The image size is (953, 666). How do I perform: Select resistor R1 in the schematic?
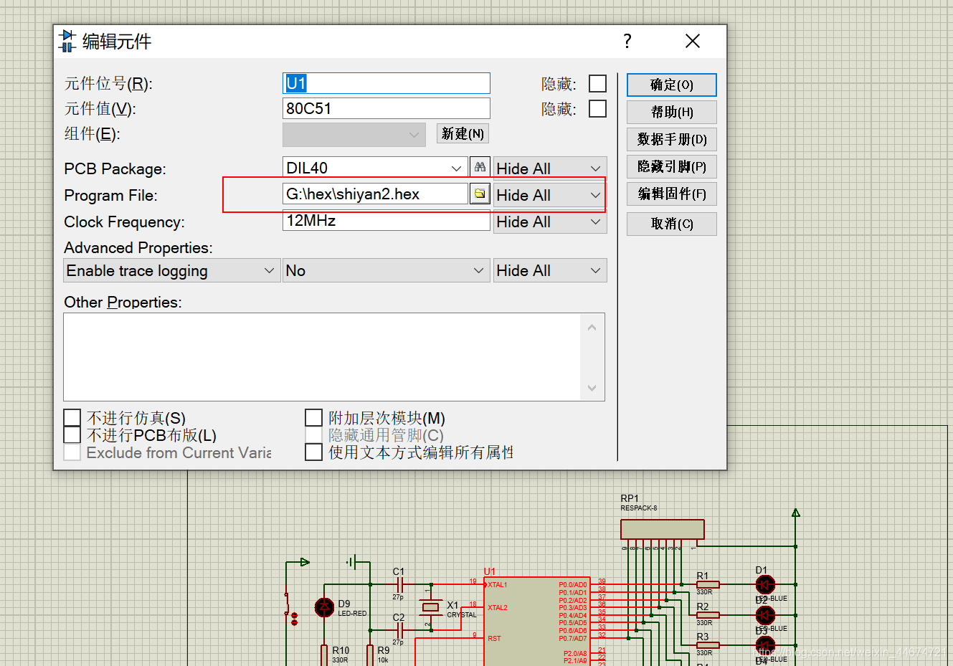tap(707, 584)
